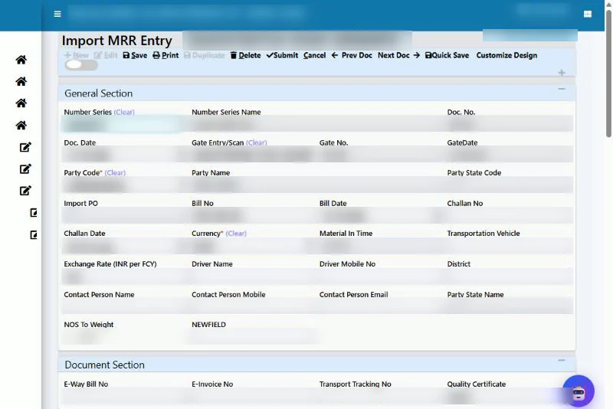Click the vertical page scrollbar
Image resolution: width=613 pixels, height=409 pixels.
tap(608, 73)
